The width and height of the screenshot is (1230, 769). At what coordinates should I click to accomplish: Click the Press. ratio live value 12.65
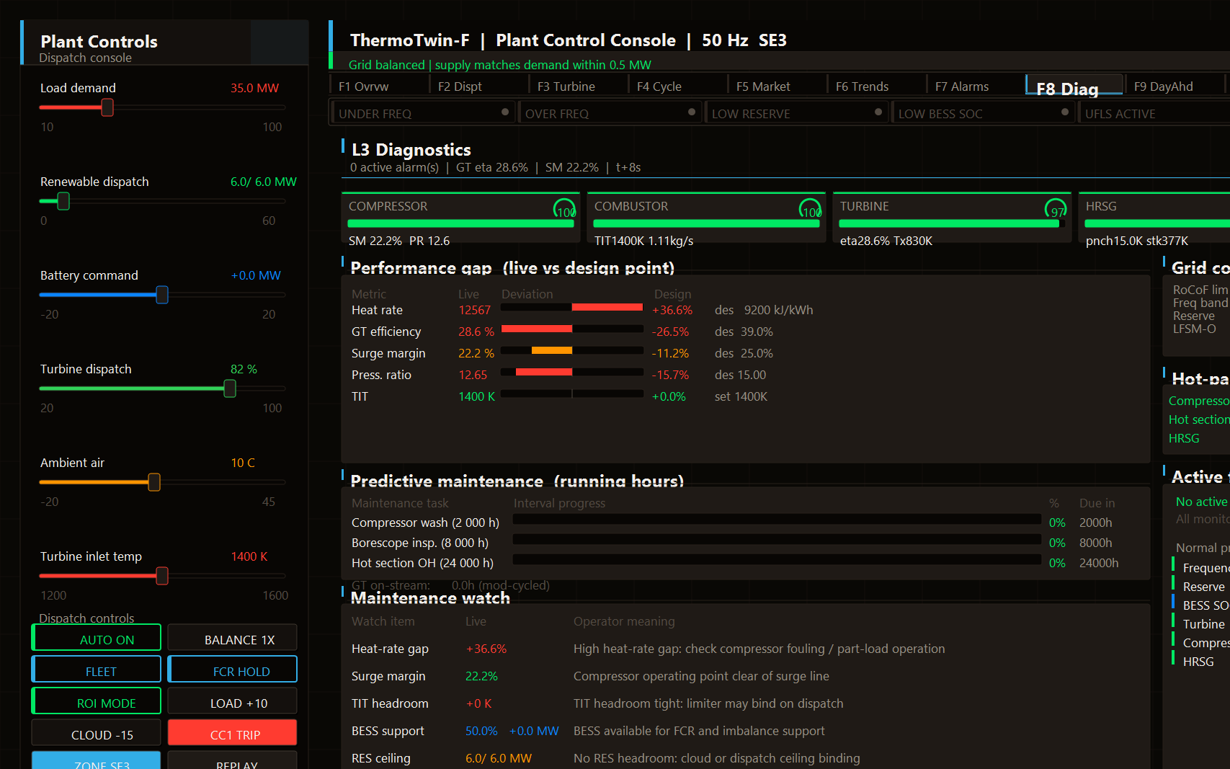click(473, 375)
